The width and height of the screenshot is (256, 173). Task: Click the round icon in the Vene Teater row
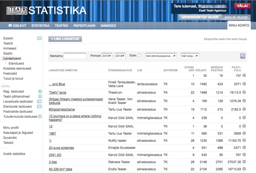(x=244, y=101)
